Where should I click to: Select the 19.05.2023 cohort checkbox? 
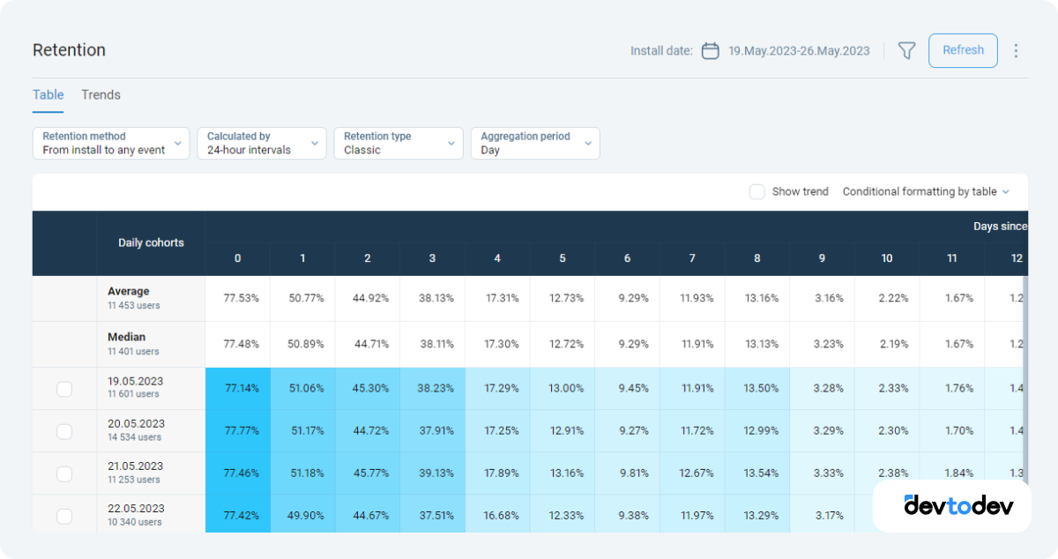click(64, 388)
